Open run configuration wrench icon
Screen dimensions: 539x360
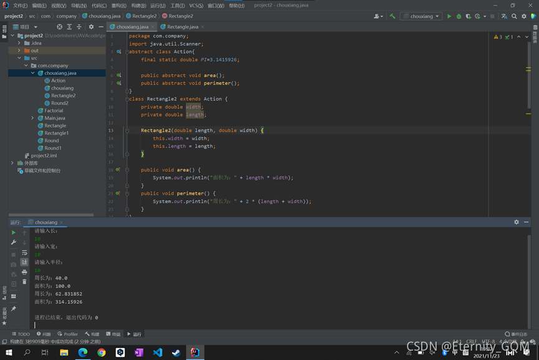[x=14, y=242]
